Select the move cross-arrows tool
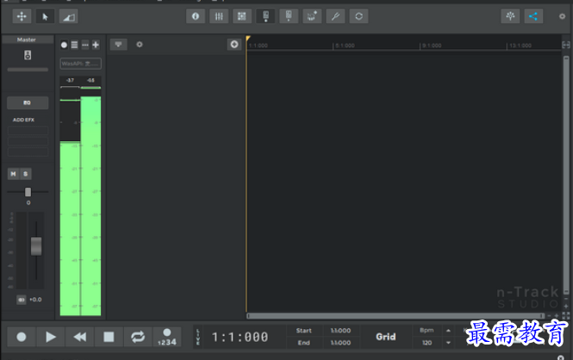The image size is (573, 360). coord(22,16)
